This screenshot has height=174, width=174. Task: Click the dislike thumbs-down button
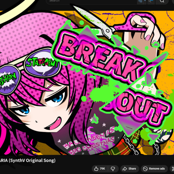point(113,169)
